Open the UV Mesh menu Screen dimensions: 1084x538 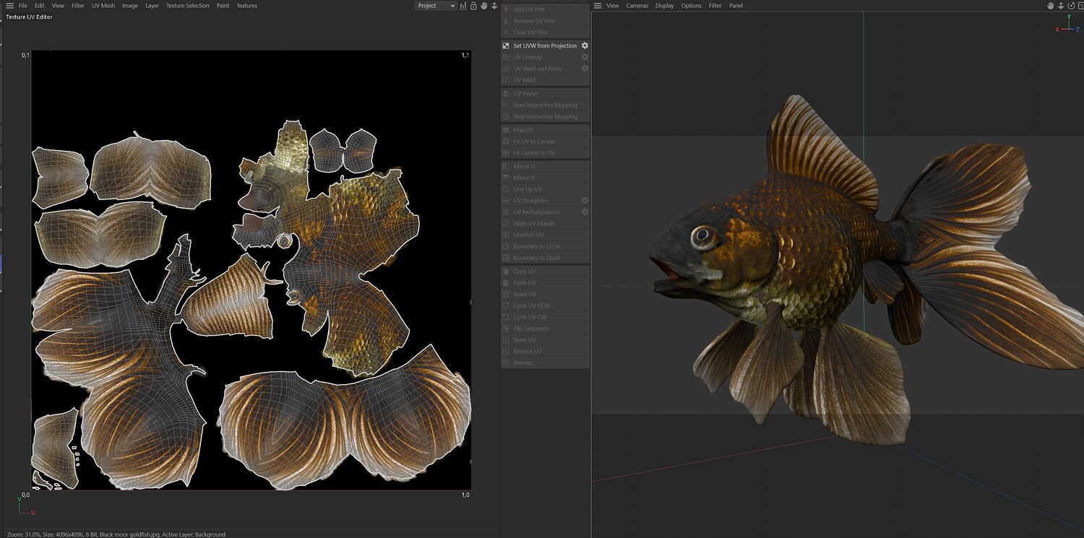pyautogui.click(x=103, y=6)
